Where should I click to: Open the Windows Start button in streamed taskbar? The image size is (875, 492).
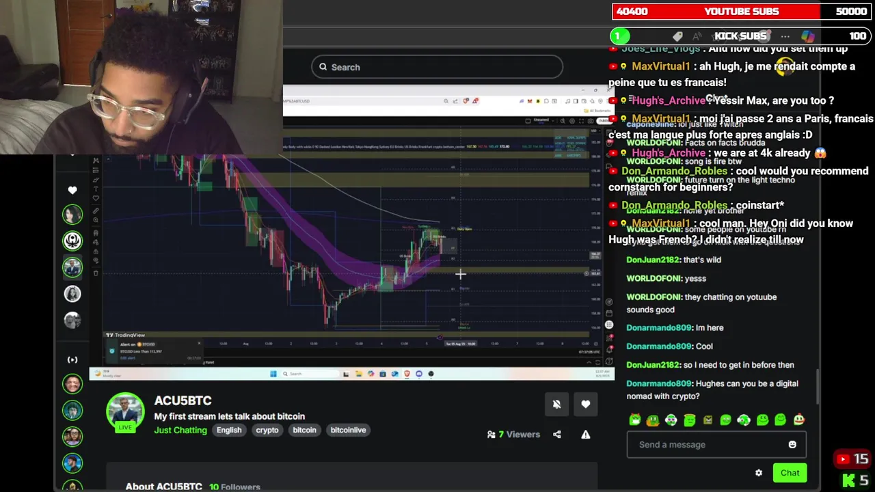273,374
